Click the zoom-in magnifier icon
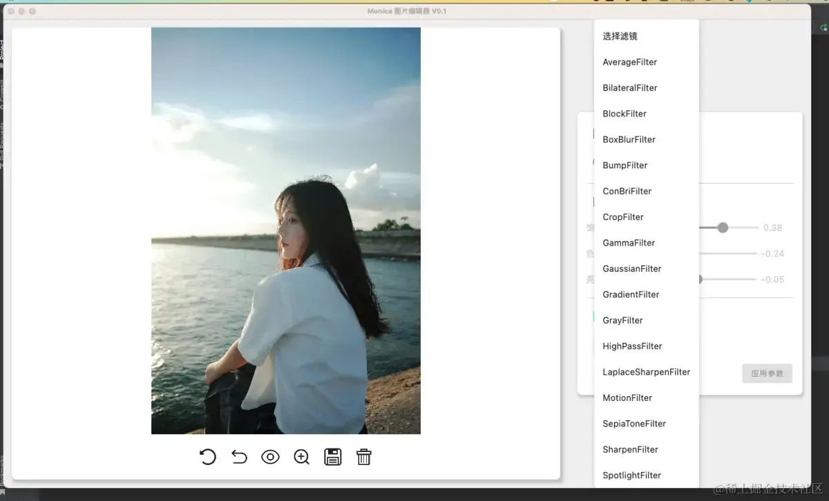This screenshot has height=501, width=829. pos(302,457)
